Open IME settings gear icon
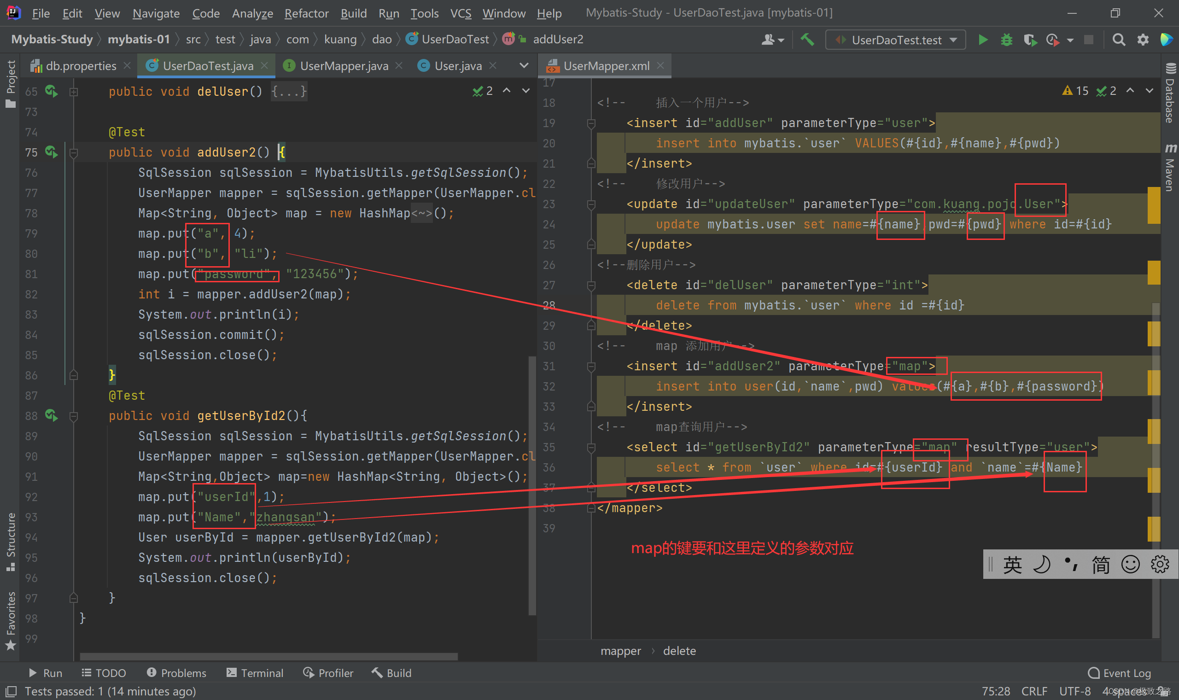The width and height of the screenshot is (1179, 700). [1160, 564]
